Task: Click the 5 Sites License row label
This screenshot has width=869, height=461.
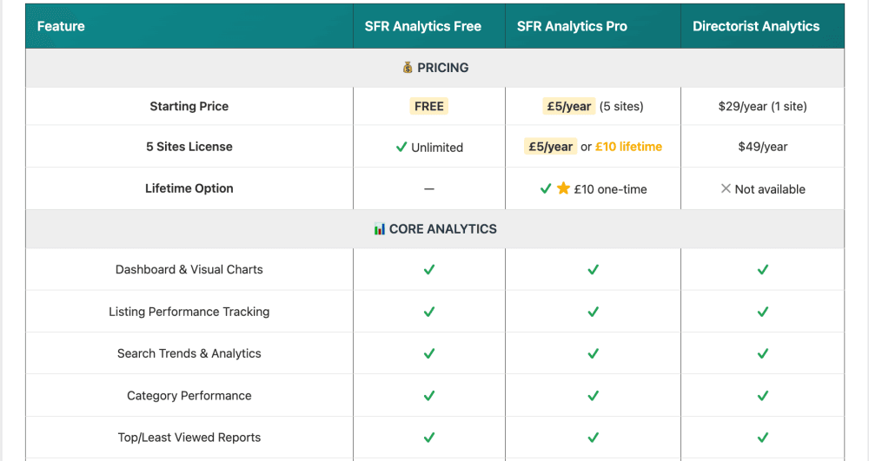Action: [x=189, y=147]
